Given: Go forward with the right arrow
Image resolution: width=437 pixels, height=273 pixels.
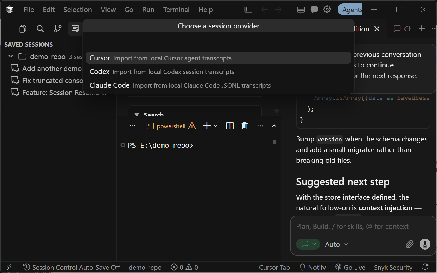Looking at the screenshot, I should (278, 10).
